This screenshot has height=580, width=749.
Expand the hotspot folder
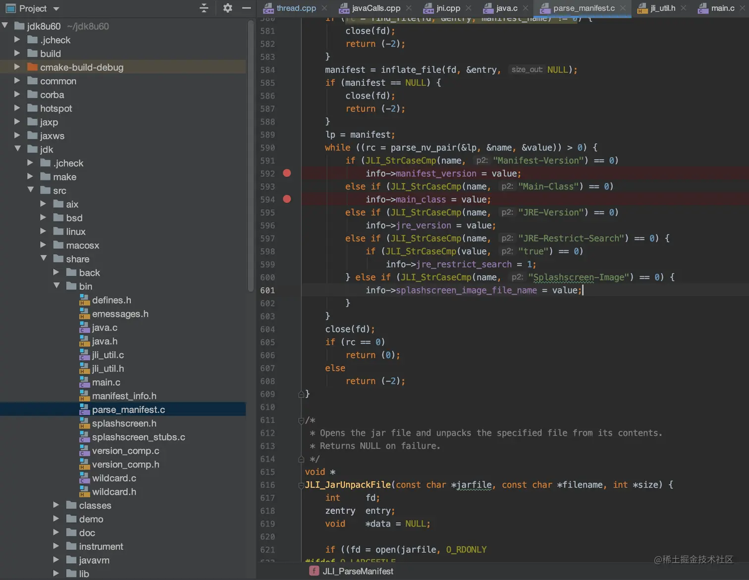coord(17,108)
